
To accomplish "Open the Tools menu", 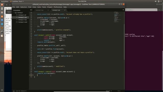I will coord(44,7).
